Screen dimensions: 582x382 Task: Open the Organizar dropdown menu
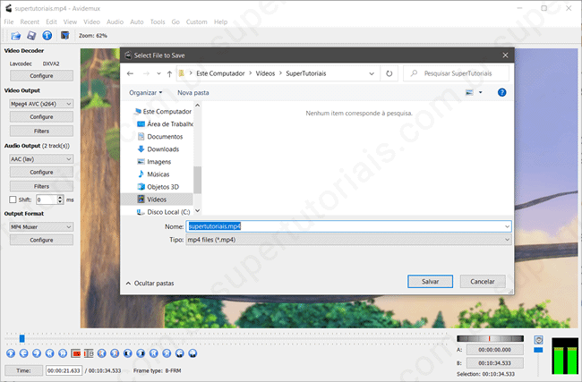(146, 92)
